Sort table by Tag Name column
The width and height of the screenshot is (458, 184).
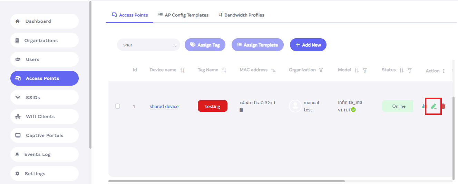[x=224, y=70]
